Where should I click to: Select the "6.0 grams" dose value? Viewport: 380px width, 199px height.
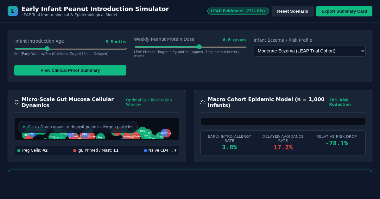point(234,40)
